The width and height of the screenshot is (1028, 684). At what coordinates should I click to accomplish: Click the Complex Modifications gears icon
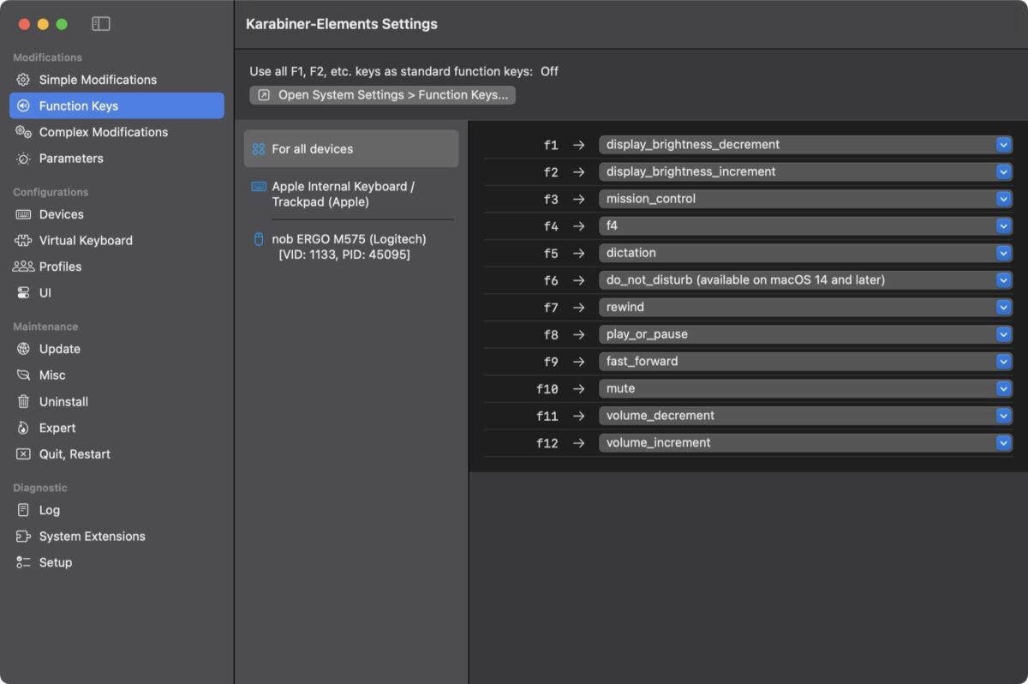pyautogui.click(x=23, y=132)
